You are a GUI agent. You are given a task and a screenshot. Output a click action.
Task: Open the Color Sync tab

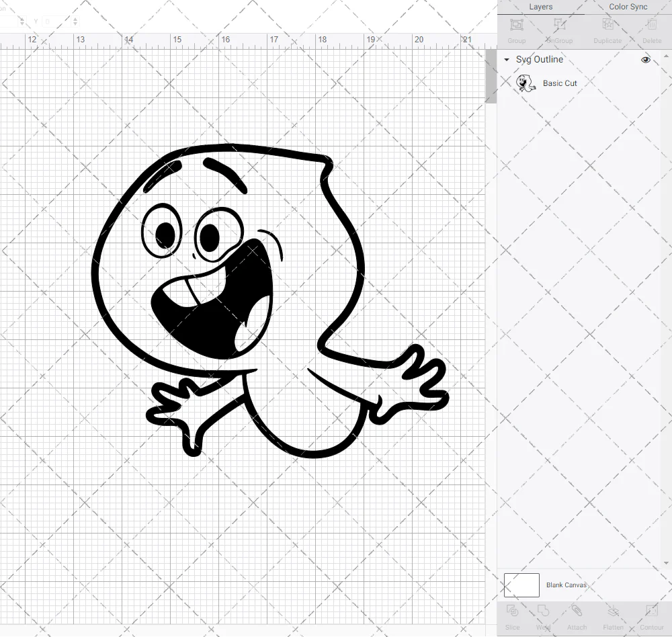pyautogui.click(x=628, y=7)
